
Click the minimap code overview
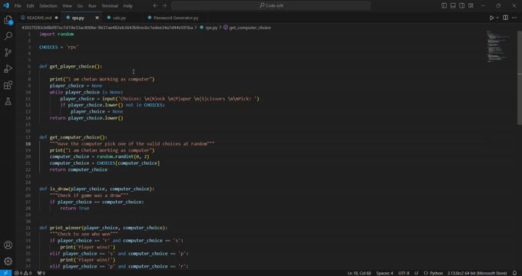tap(498, 46)
